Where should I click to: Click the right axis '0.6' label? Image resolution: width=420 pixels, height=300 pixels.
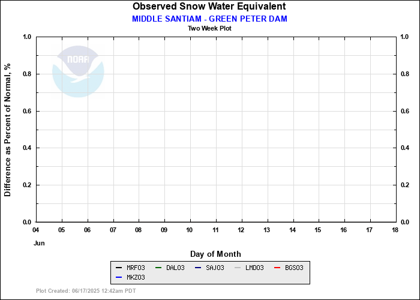[x=405, y=111]
